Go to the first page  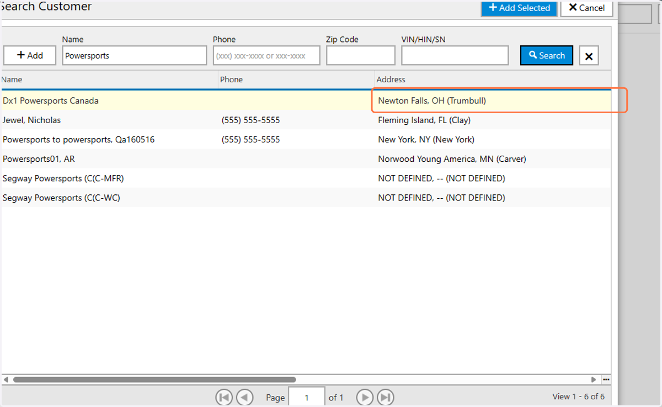click(224, 398)
